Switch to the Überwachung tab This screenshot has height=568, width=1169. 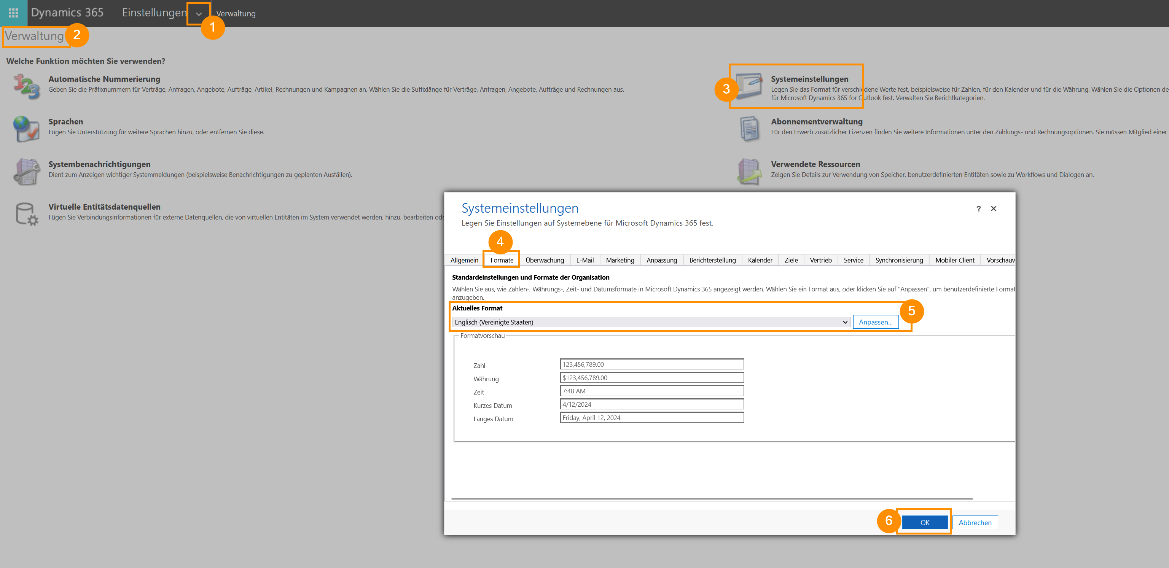point(545,260)
